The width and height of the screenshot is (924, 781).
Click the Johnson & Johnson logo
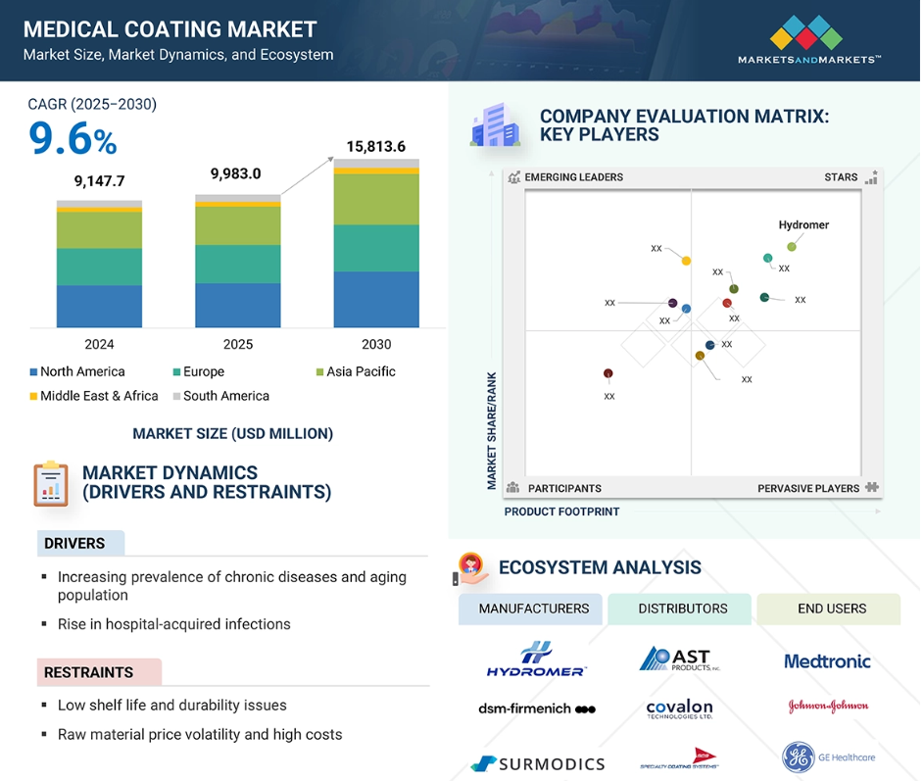pyautogui.click(x=828, y=706)
